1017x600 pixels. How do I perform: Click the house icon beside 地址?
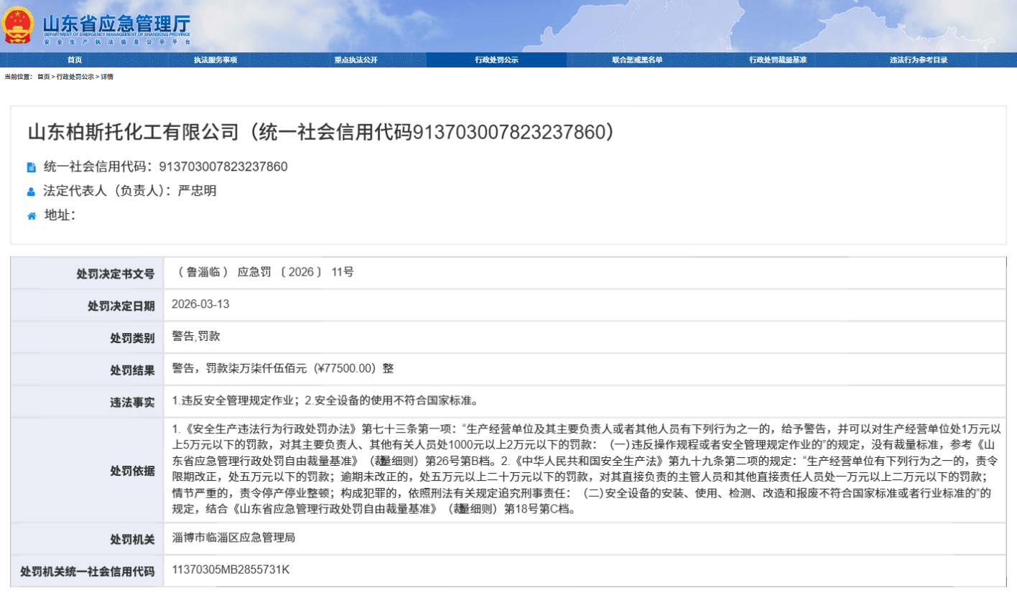tap(31, 215)
